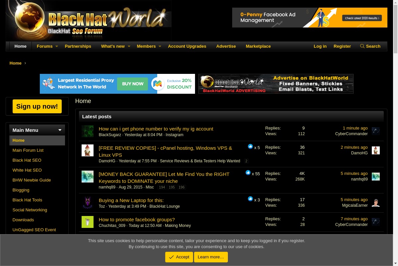Click the BlackHatWorld logo banner
Viewport: 398px width, 266px height.
click(x=89, y=21)
